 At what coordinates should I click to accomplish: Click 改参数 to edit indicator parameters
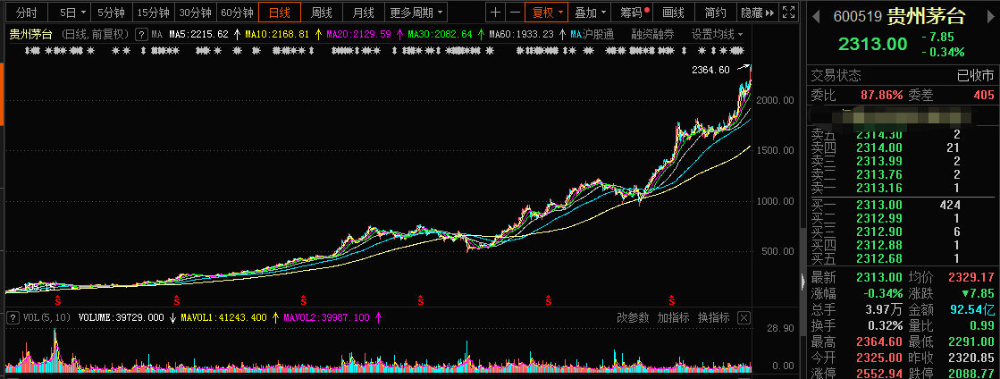pyautogui.click(x=633, y=317)
